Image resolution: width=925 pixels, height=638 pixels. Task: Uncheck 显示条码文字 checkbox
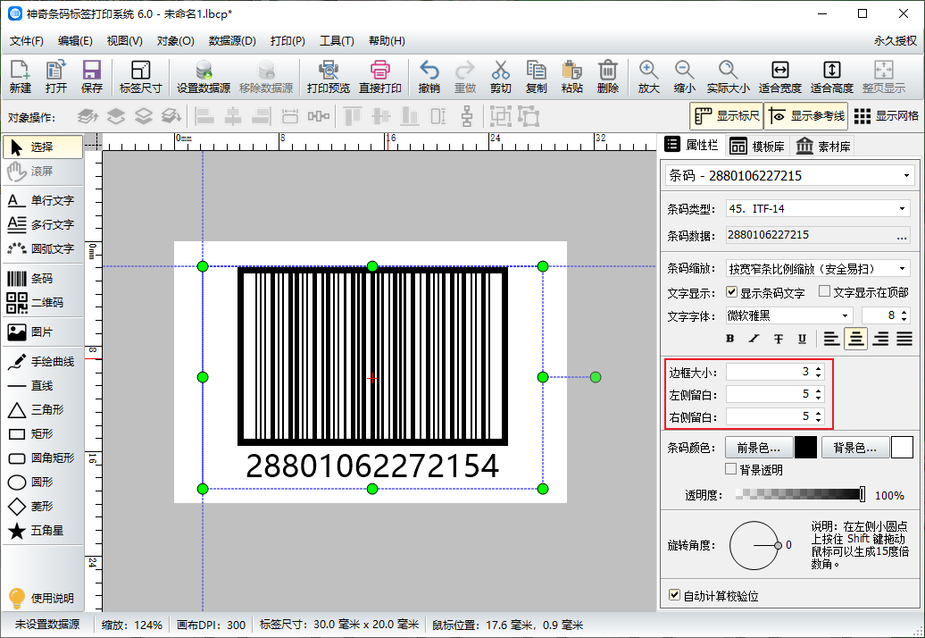coord(731,292)
